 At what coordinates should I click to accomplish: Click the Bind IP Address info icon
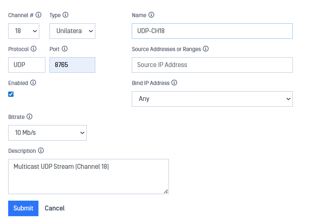click(174, 83)
